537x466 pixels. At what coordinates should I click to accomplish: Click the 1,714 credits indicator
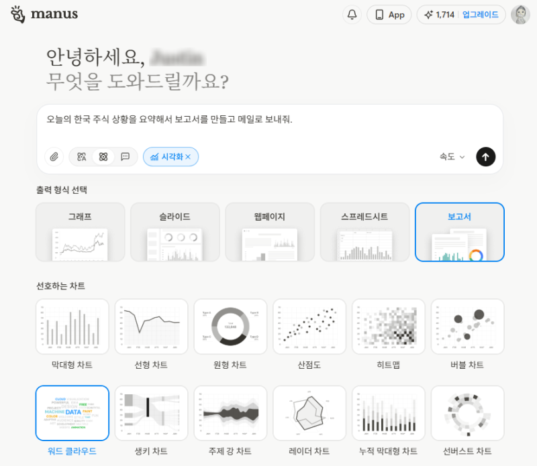tap(439, 15)
